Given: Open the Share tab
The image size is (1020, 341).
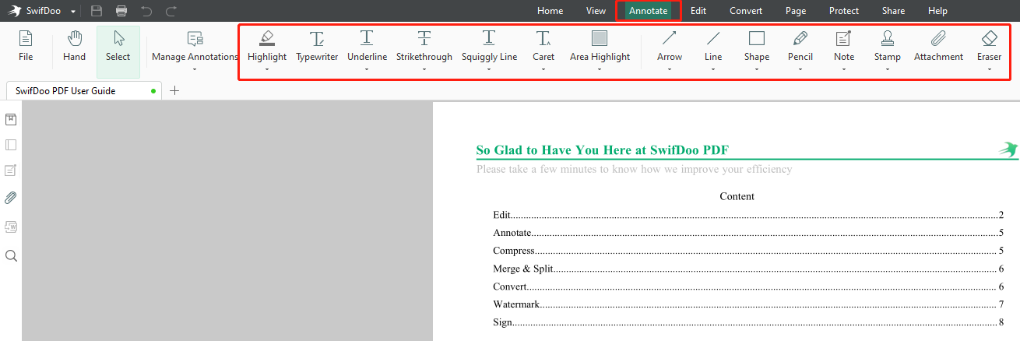Looking at the screenshot, I should pos(894,11).
